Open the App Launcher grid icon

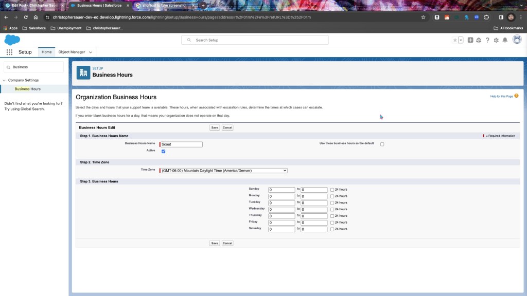9,52
